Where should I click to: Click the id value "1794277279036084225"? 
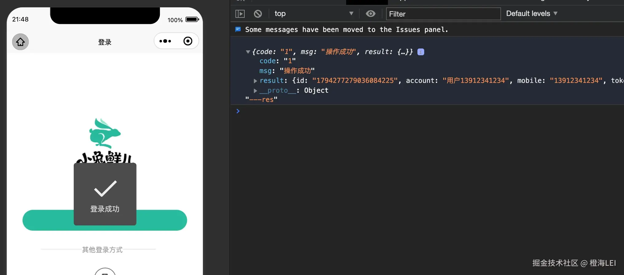[x=355, y=81]
